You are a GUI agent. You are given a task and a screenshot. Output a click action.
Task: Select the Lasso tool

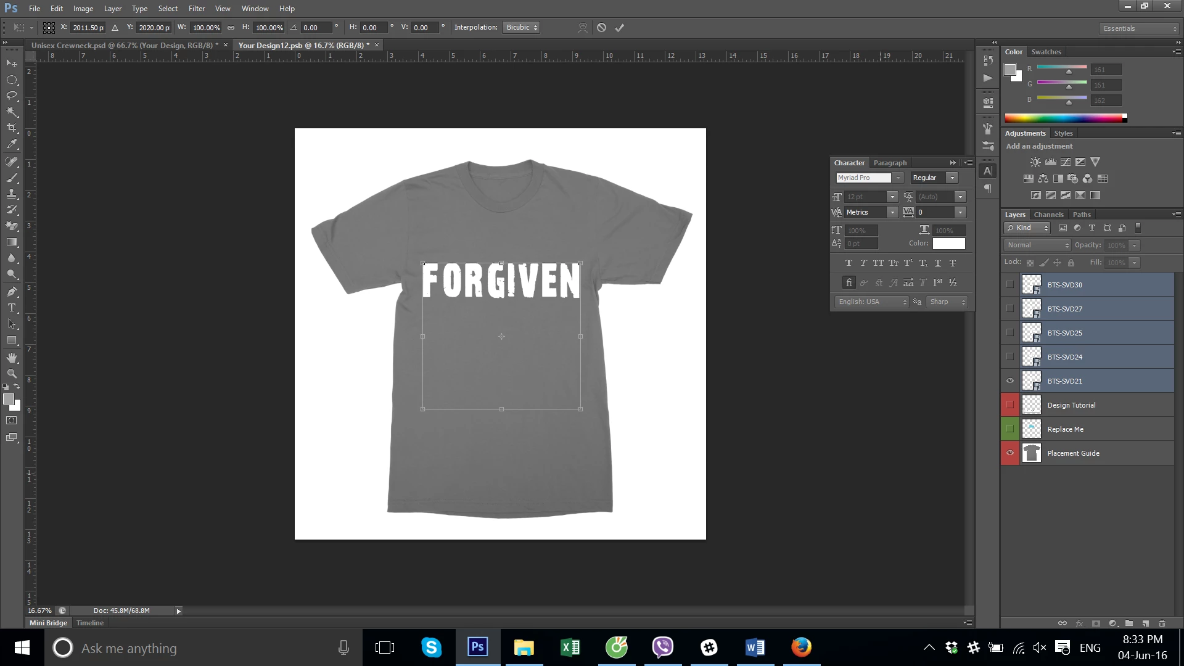12,96
